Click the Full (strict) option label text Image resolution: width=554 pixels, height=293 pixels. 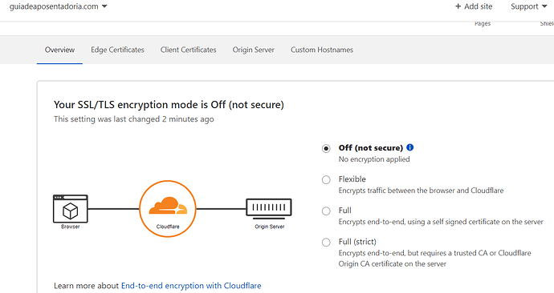tap(357, 242)
